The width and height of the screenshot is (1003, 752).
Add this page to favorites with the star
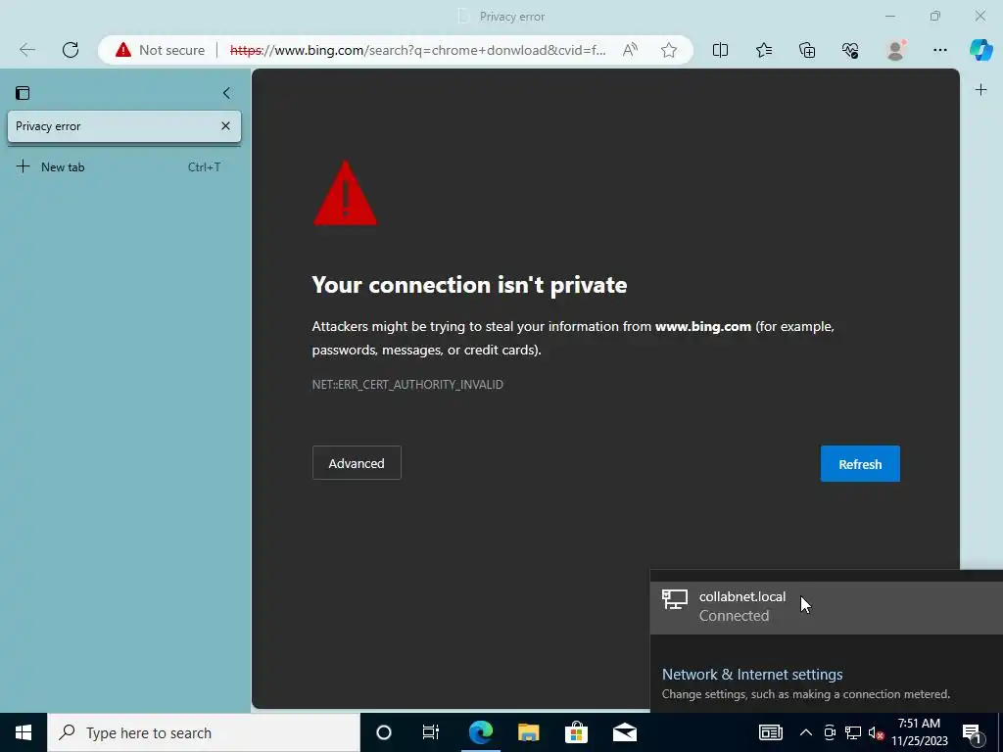(669, 50)
